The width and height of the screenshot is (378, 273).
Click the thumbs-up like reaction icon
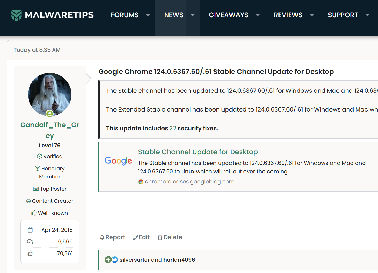coord(115,260)
